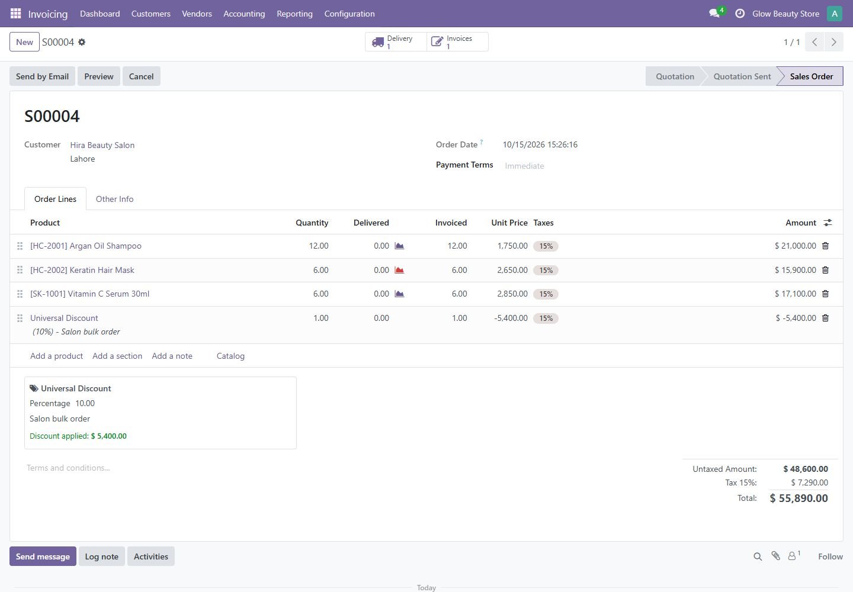
Task: Click Send by Email button
Action: [x=42, y=76]
